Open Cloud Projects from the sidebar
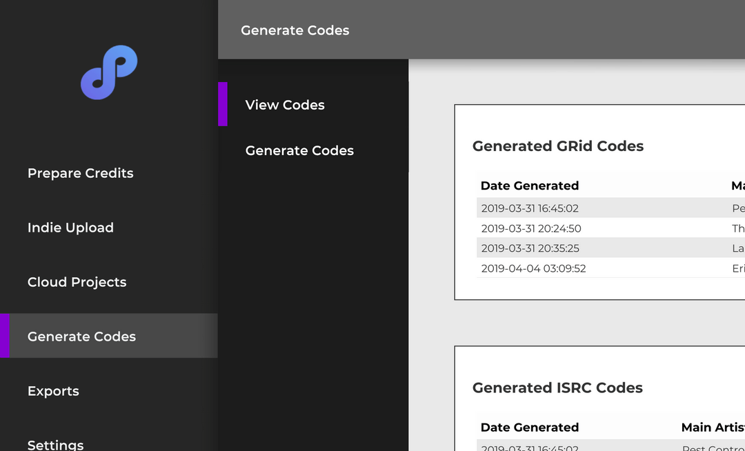This screenshot has width=745, height=451. coord(77,282)
